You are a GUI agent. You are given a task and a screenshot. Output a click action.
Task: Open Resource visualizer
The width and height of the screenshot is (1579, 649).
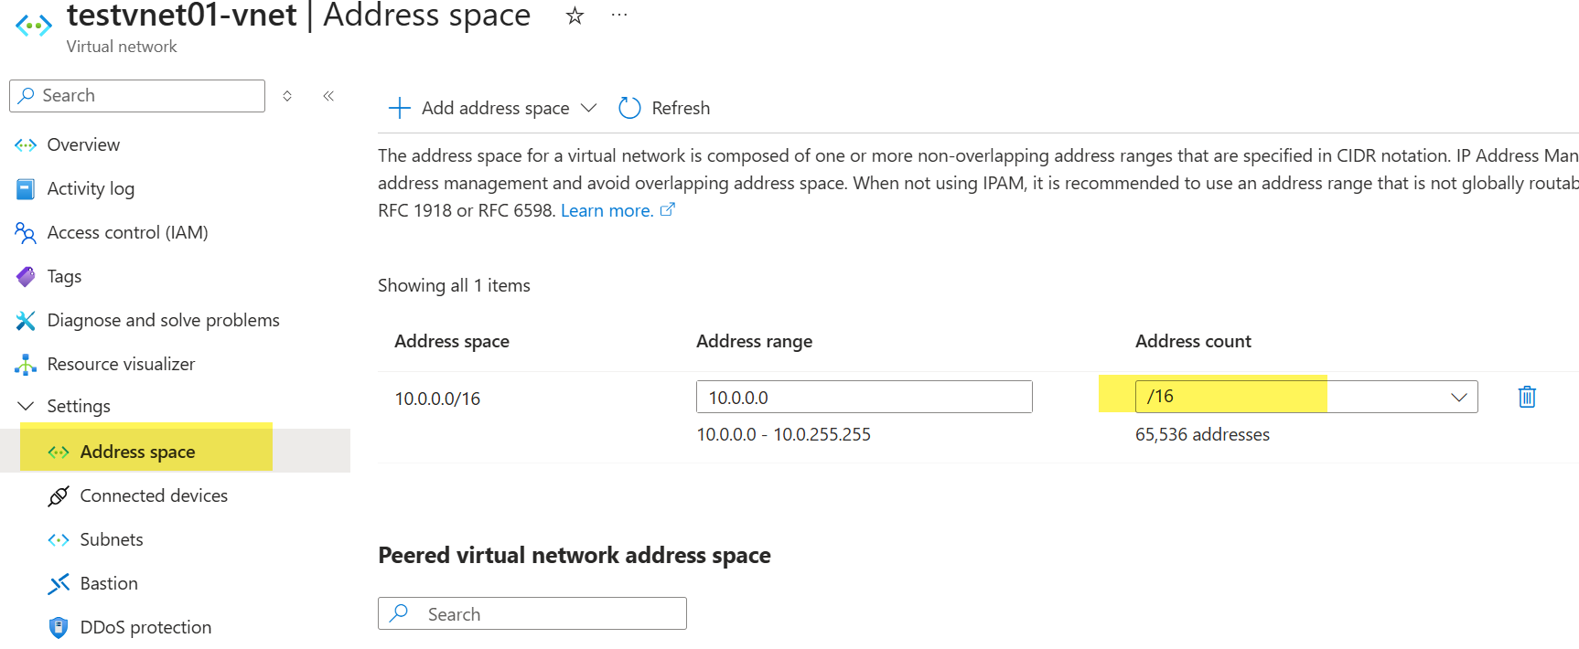[121, 364]
